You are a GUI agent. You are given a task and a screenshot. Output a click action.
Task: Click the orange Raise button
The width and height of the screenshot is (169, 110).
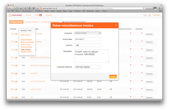[113, 77]
